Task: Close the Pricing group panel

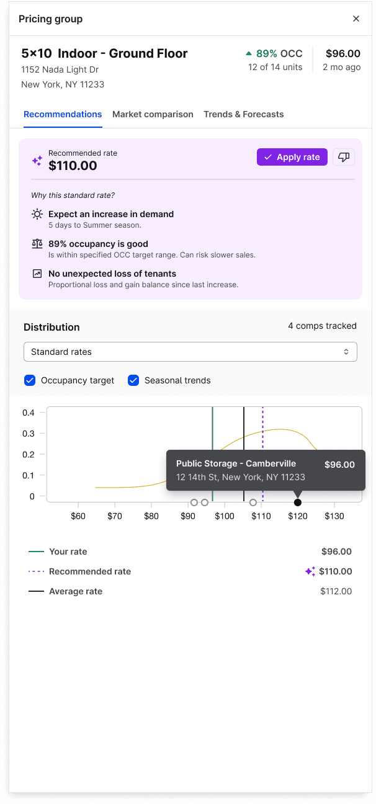Action: (356, 19)
